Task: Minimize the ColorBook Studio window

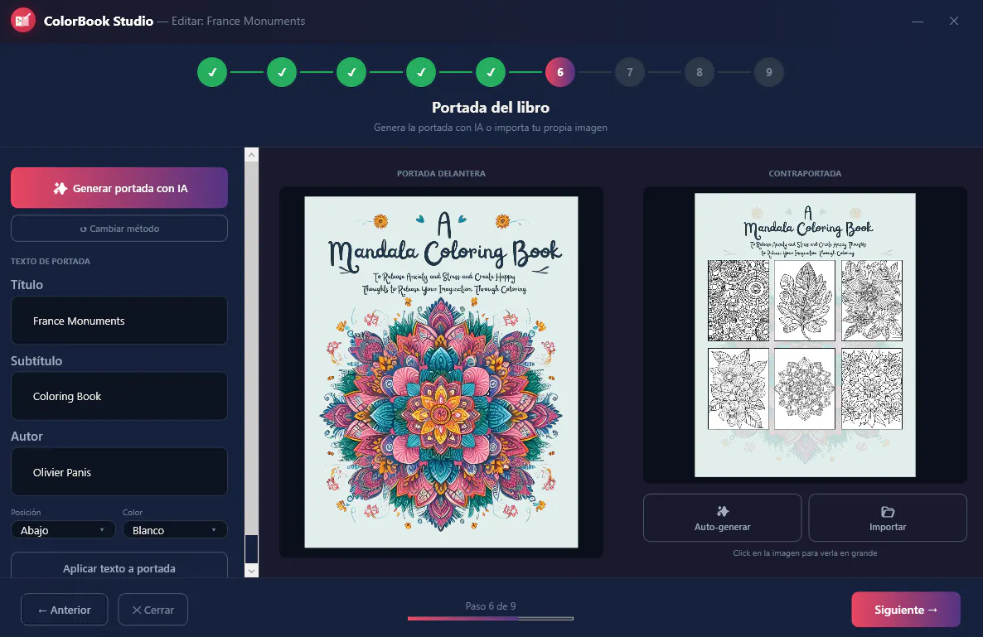Action: [x=918, y=22]
